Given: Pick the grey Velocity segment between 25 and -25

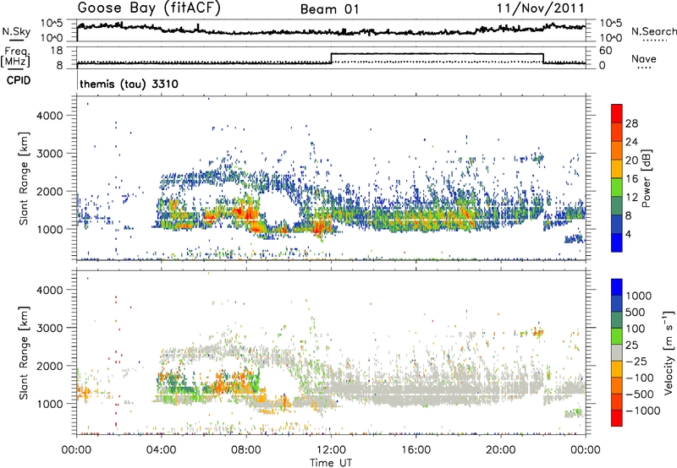Looking at the screenshot, I should (x=617, y=352).
